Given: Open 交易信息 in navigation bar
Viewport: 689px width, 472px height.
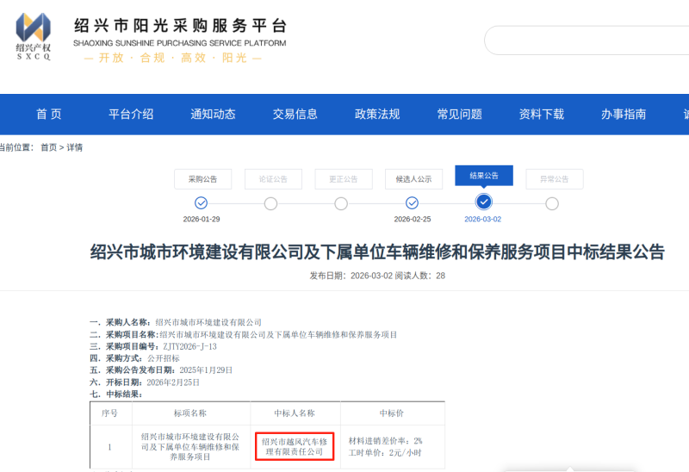Looking at the screenshot, I should point(295,115).
